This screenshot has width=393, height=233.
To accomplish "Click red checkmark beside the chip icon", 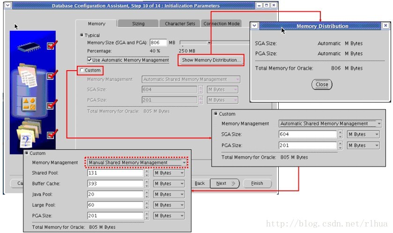I will (52, 45).
